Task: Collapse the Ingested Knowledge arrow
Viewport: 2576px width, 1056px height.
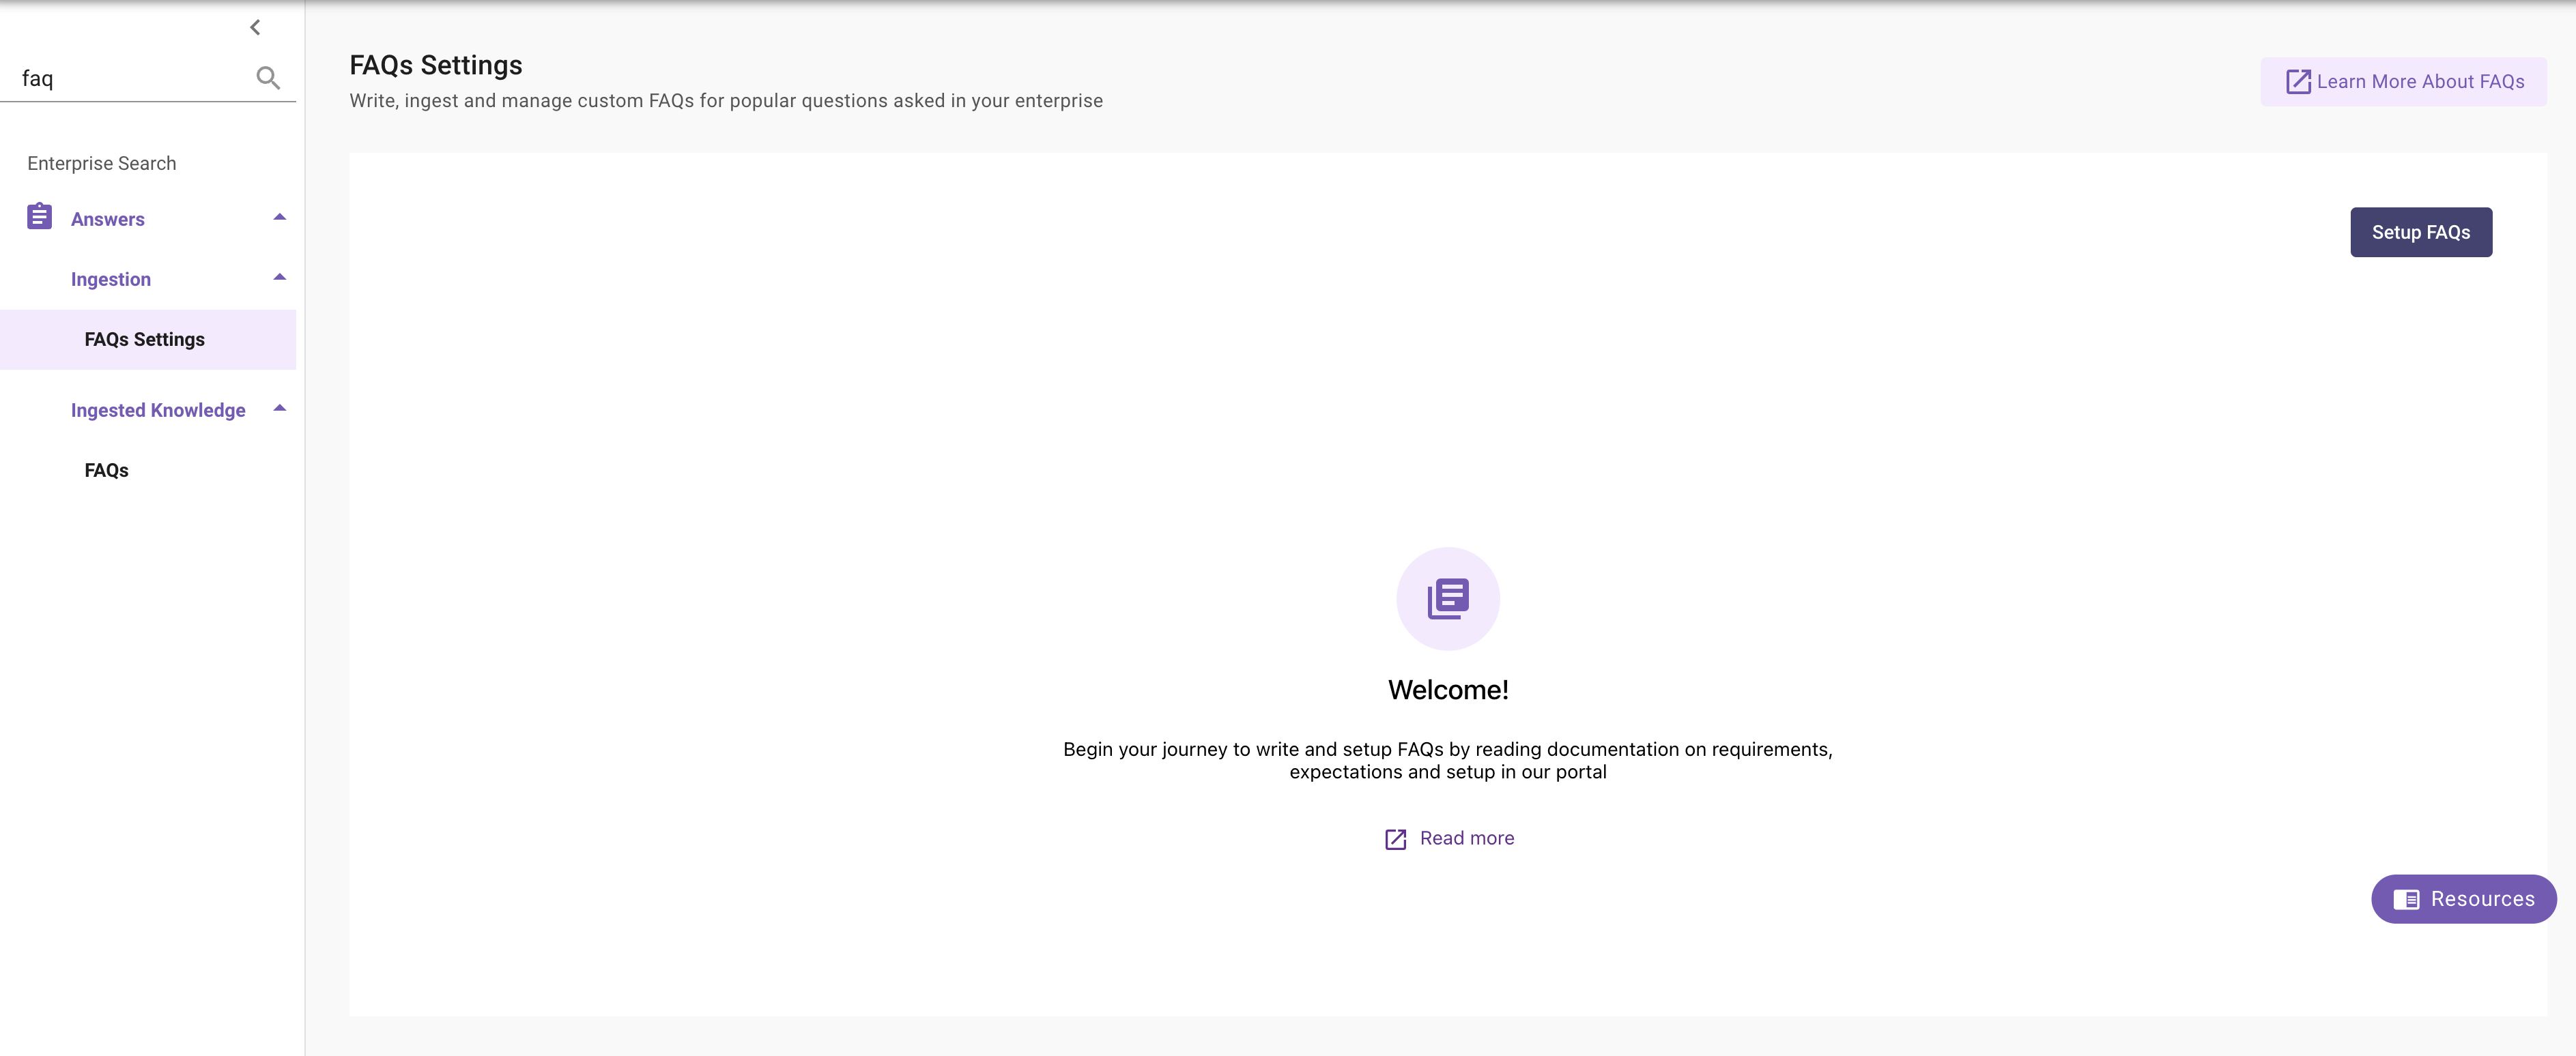Action: click(x=280, y=408)
